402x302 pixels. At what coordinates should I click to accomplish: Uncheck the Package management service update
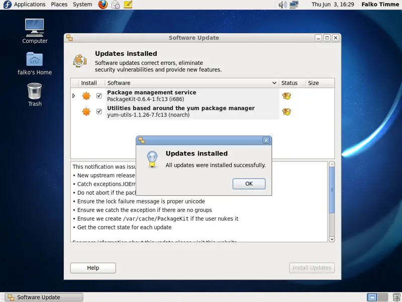tap(99, 96)
